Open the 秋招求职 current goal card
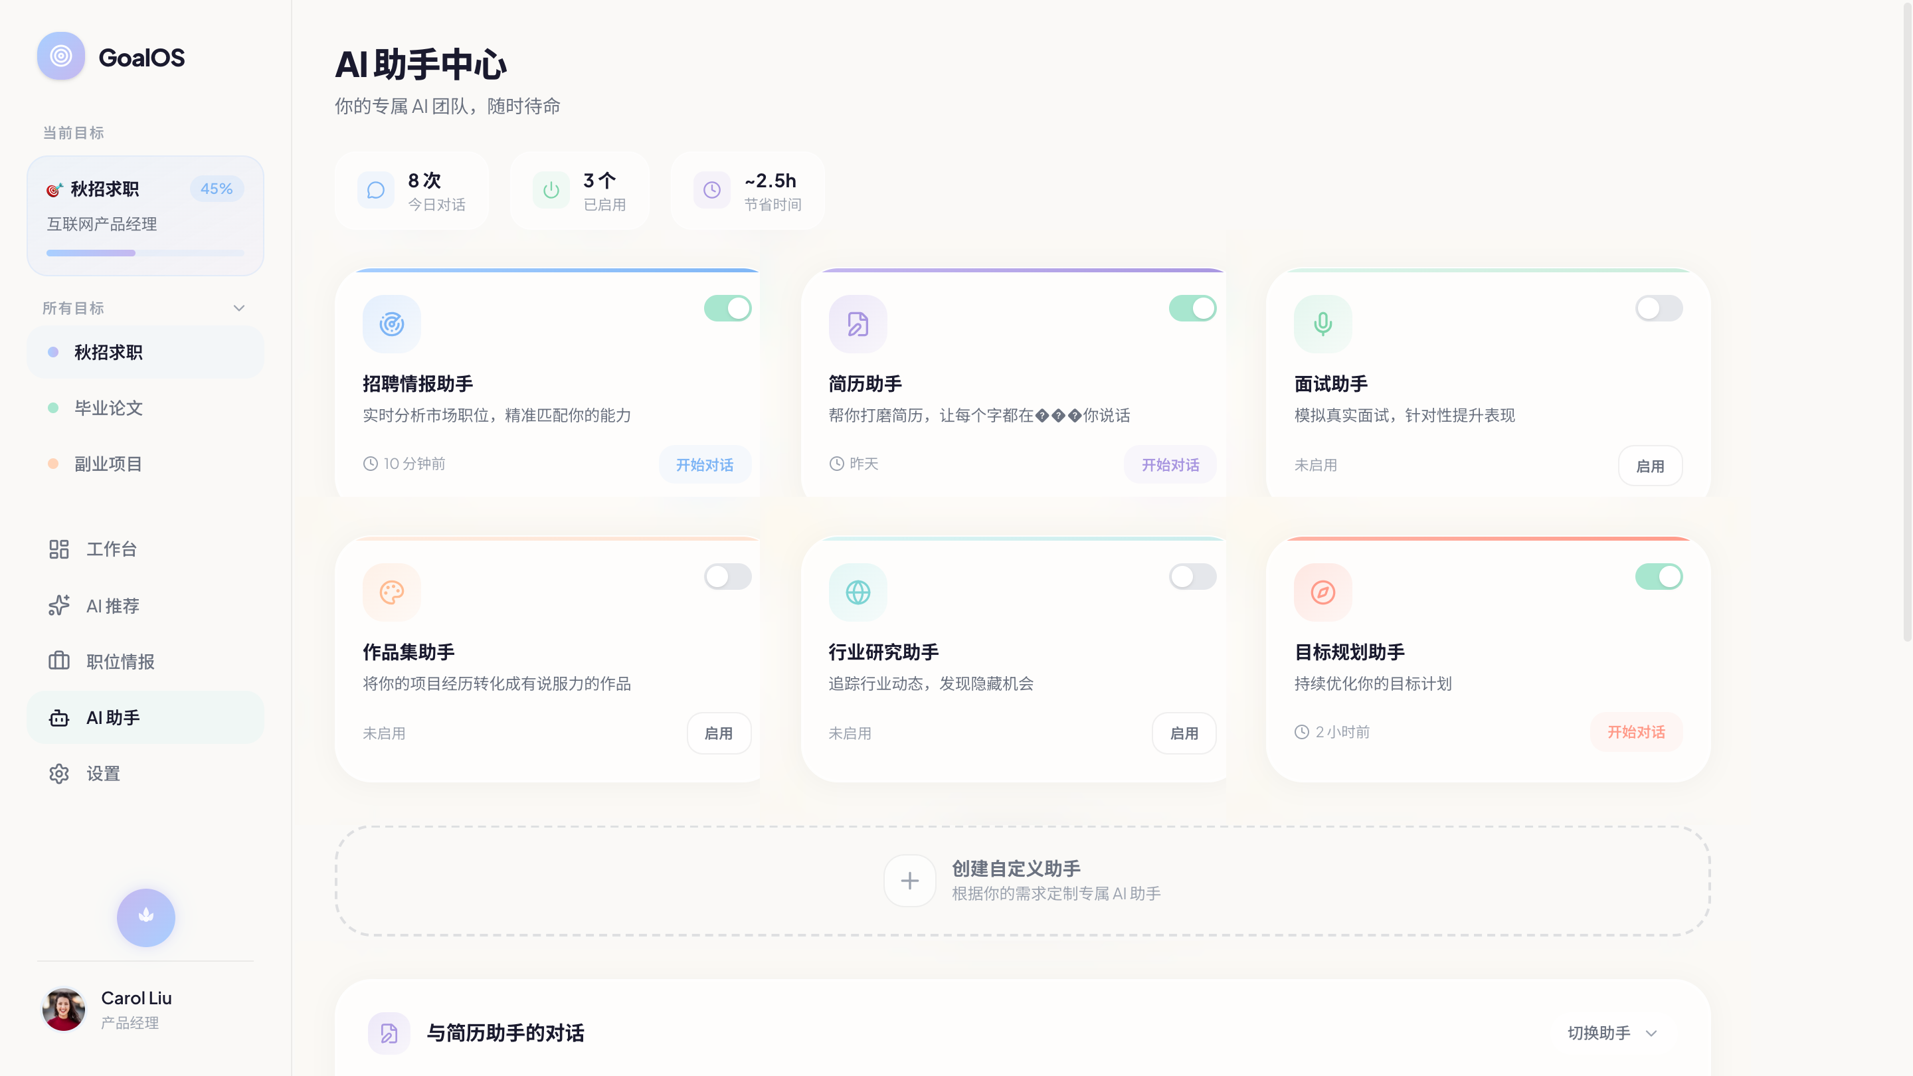Image resolution: width=1913 pixels, height=1076 pixels. pyautogui.click(x=145, y=215)
